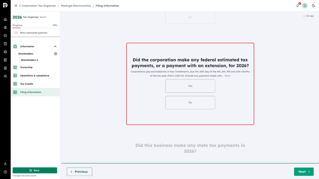
Task: Click the Progress bar
Action: (35, 28)
